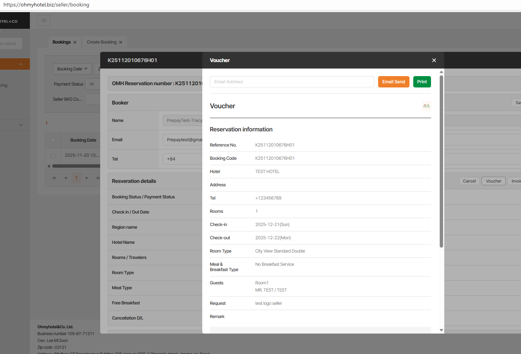521x354 pixels.
Task: Click the menu name search field in the sidebar
Action: 11,44
